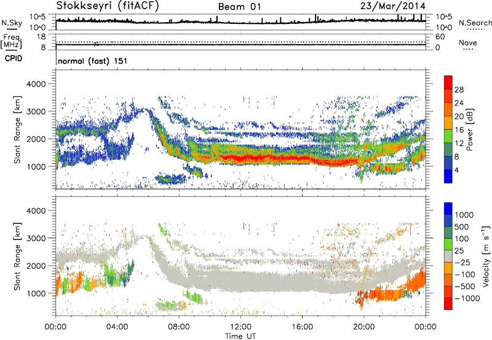The image size is (492, 340).
Task: Click the '16' power colorbar tick
Action: pos(459,130)
